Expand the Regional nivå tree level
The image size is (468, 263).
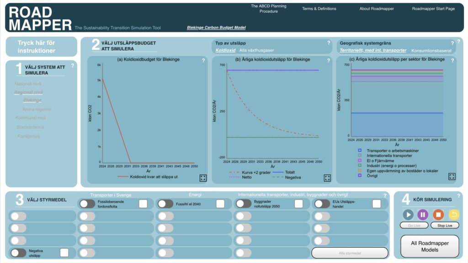tap(29, 92)
